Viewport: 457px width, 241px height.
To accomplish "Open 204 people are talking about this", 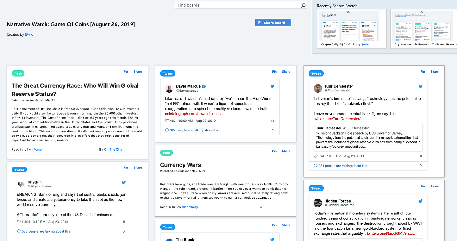I will (x=194, y=131).
